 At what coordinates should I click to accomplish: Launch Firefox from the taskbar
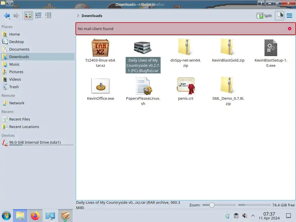tap(35, 216)
